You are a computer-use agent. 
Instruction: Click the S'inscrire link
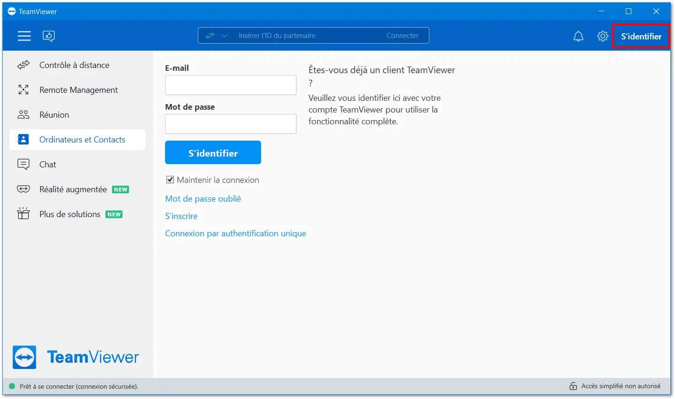pyautogui.click(x=181, y=216)
